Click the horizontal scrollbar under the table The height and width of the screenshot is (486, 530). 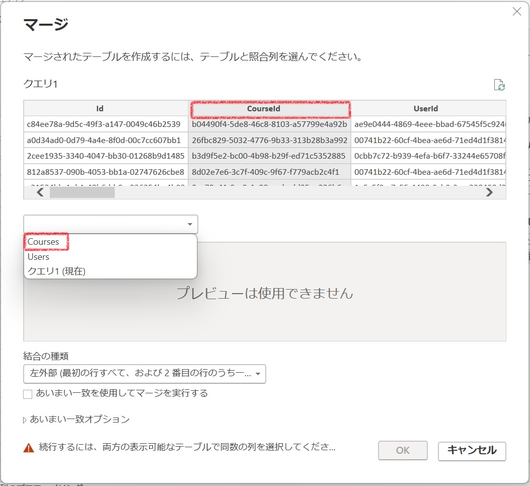pyautogui.click(x=82, y=192)
